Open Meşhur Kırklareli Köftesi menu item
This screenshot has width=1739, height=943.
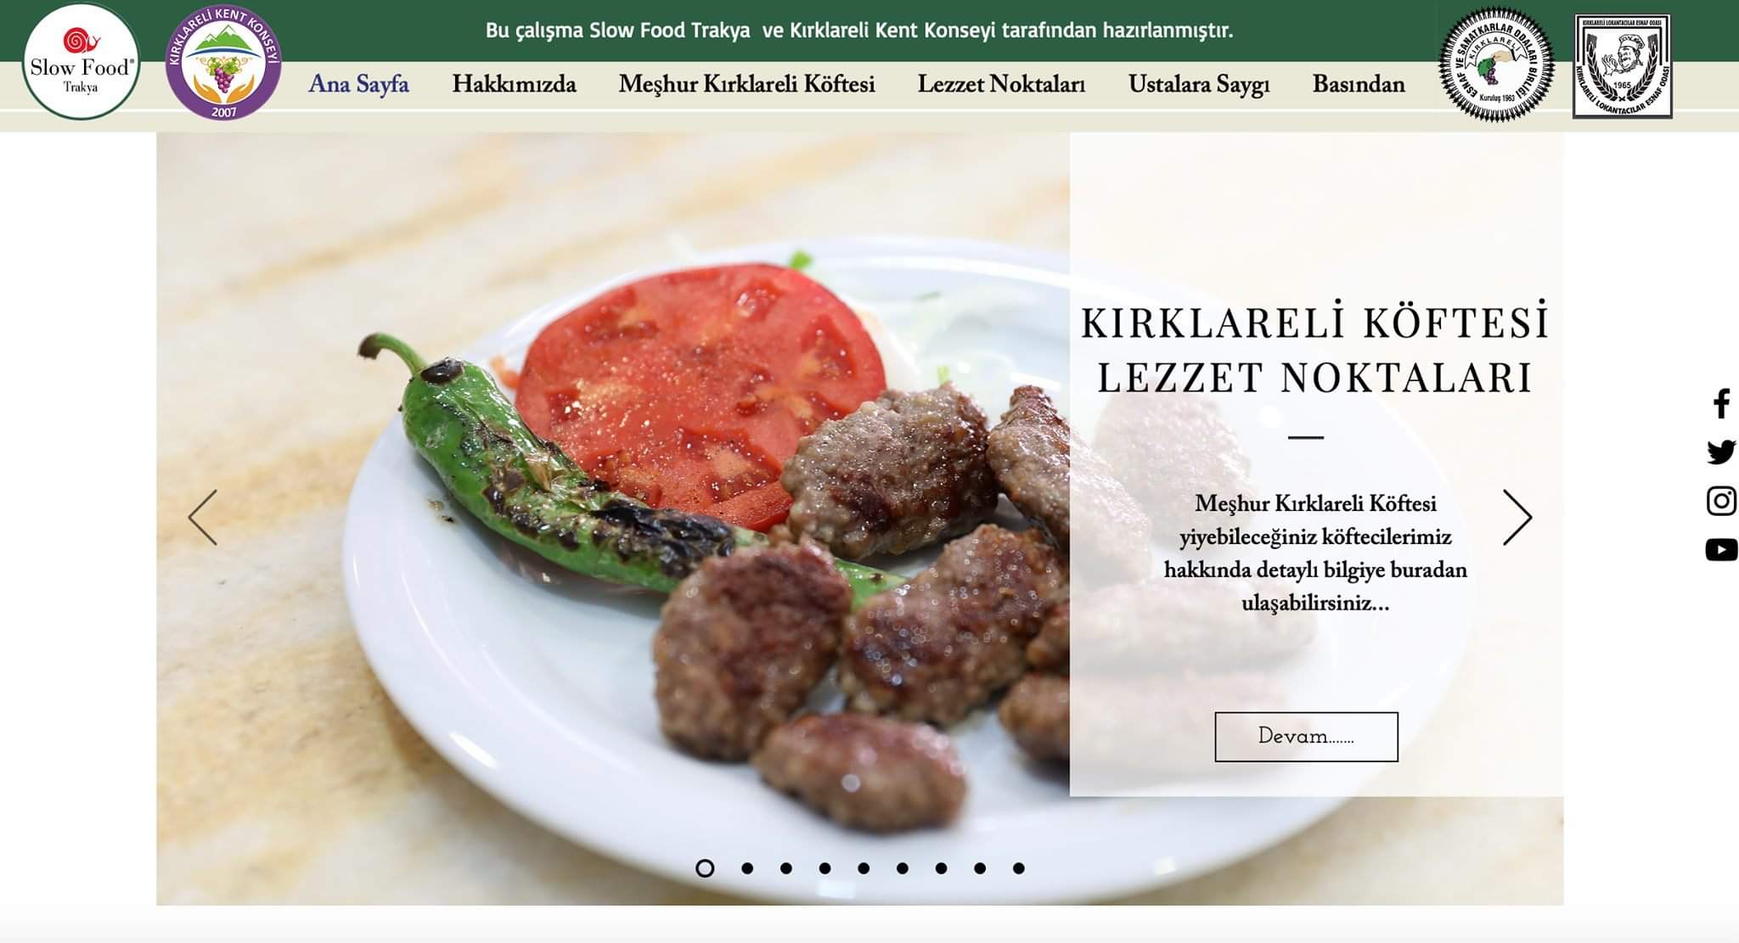(x=746, y=84)
